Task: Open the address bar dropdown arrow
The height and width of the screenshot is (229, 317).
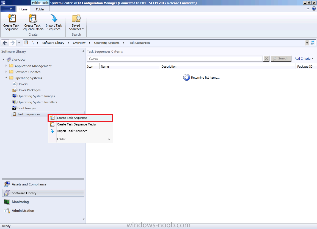Action: pos(307,43)
